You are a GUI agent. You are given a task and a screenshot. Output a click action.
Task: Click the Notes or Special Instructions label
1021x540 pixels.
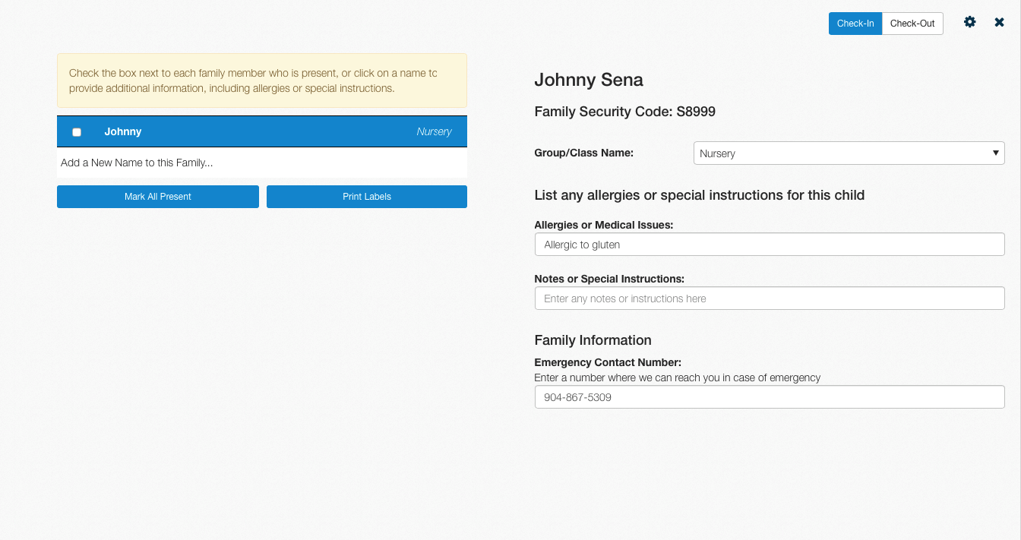coord(609,279)
